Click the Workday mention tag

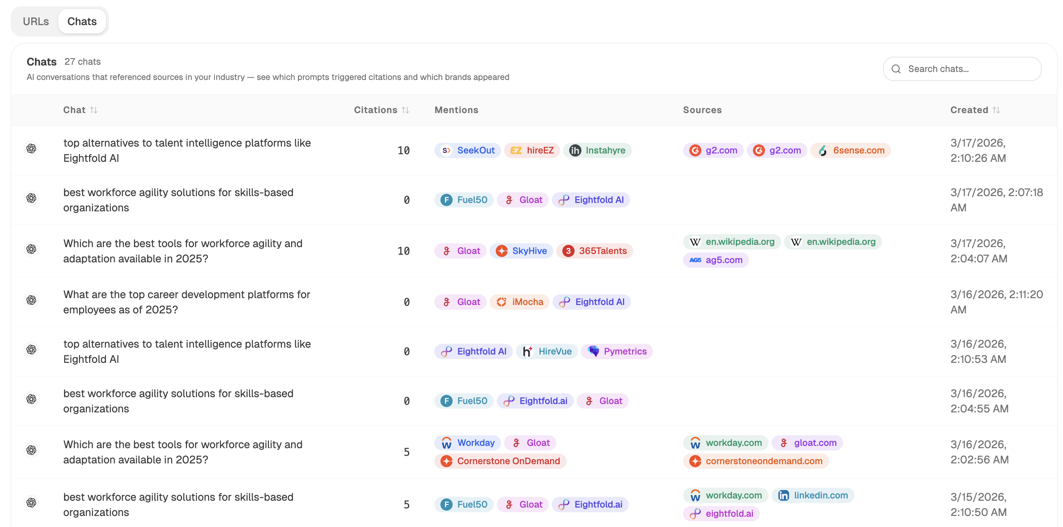pos(467,443)
